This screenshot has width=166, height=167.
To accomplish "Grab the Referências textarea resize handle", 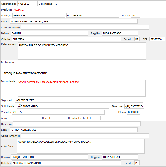I will pos(144,58).
